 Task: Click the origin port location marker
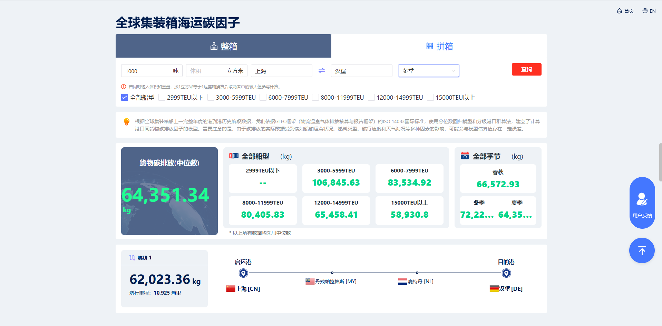click(x=243, y=273)
